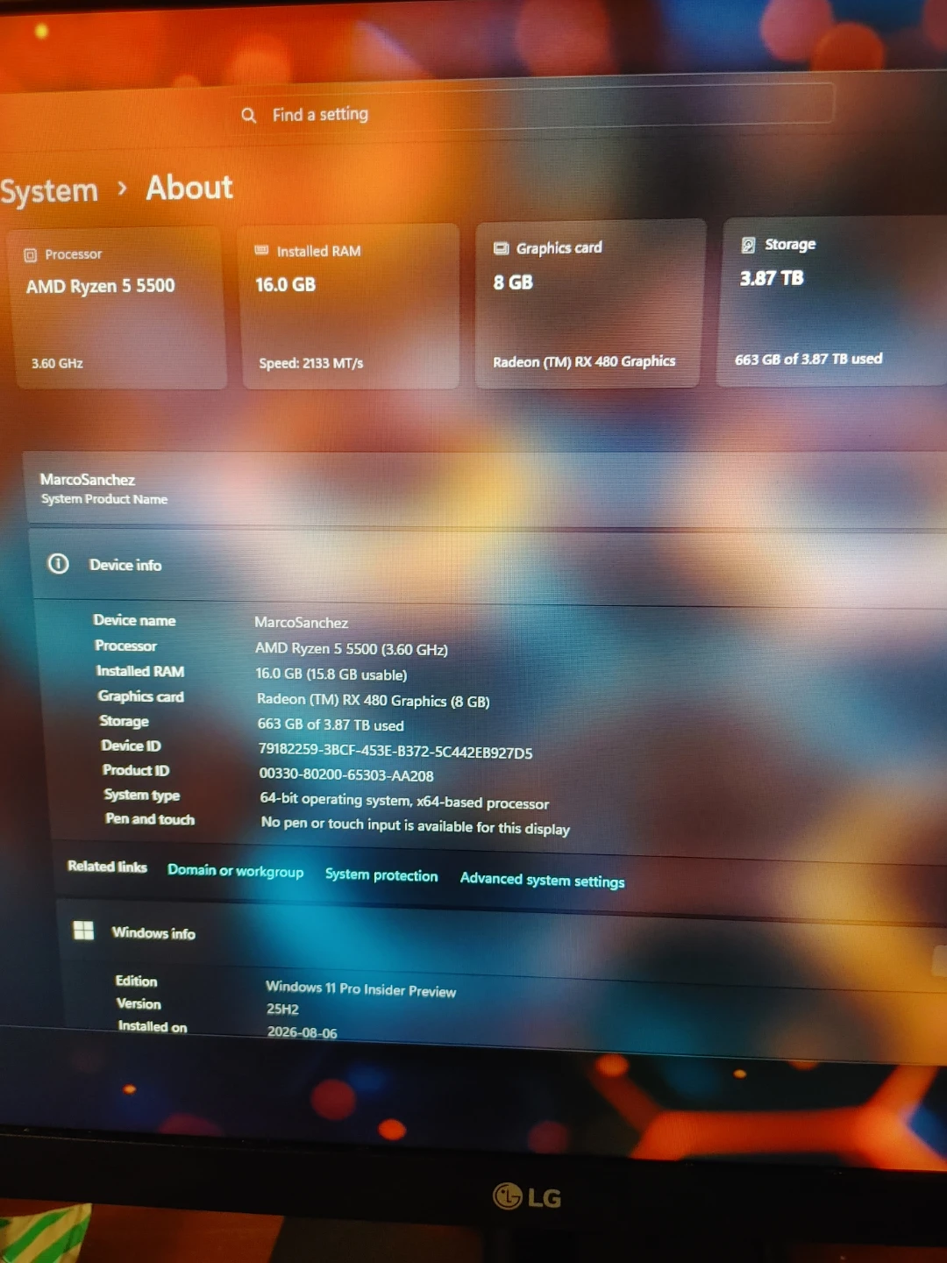
Task: Select the Device name value MarcoSanchez
Action: pos(302,622)
